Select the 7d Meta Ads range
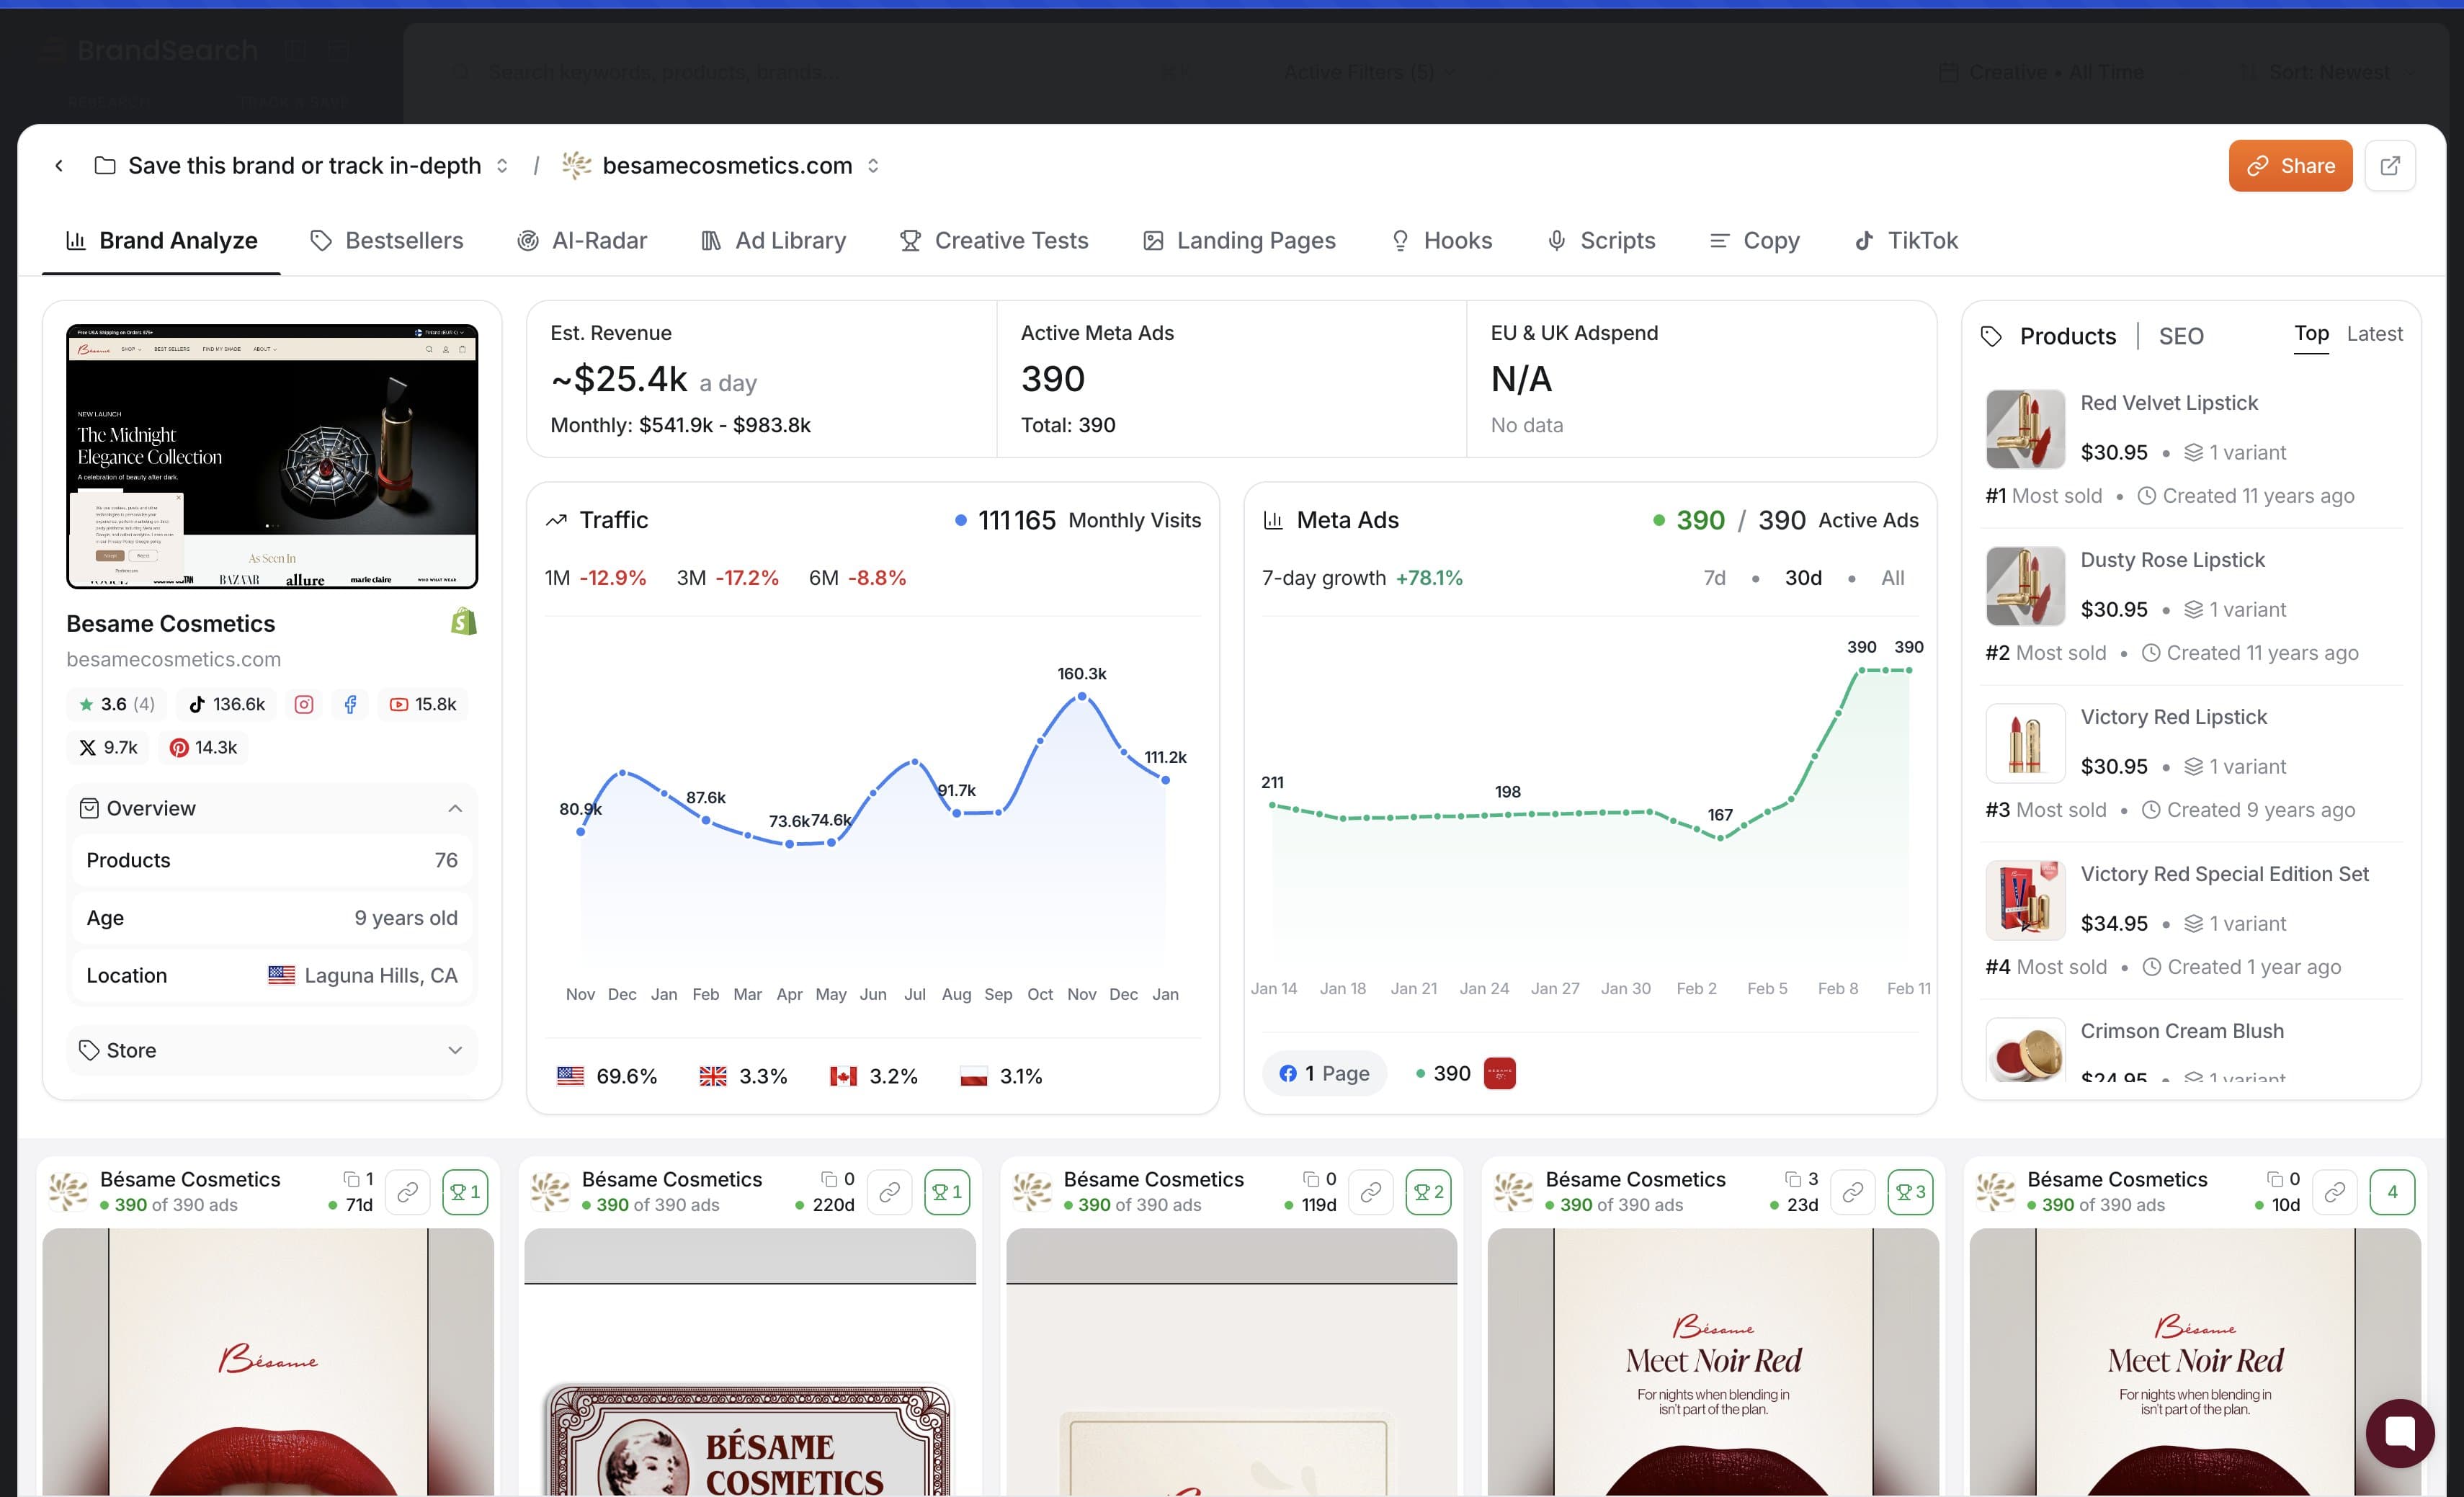The height and width of the screenshot is (1497, 2464). [x=1714, y=577]
